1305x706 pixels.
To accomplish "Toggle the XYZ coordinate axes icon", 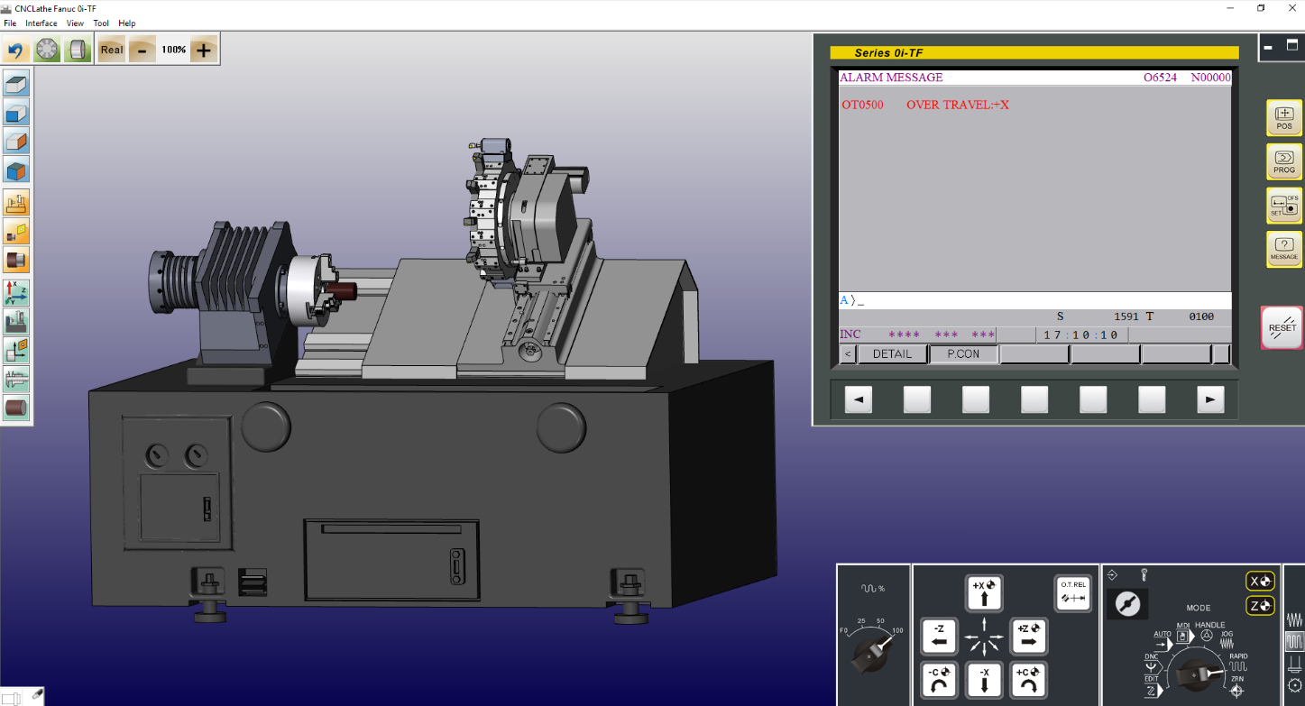I will pos(17,292).
